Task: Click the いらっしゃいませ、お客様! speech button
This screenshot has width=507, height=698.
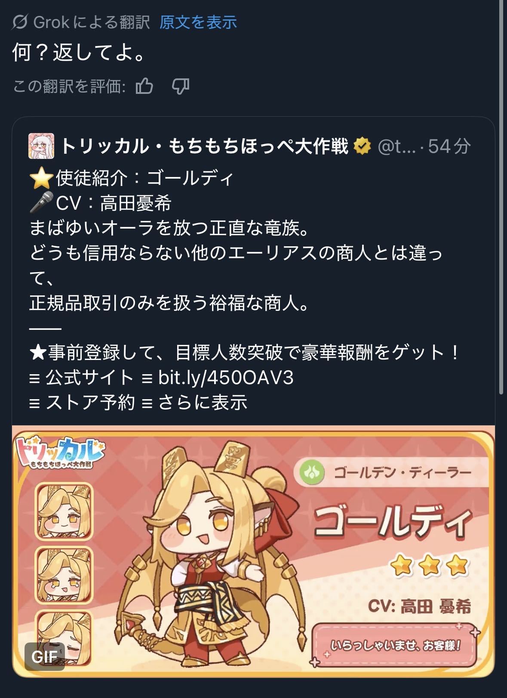Action: 395,645
